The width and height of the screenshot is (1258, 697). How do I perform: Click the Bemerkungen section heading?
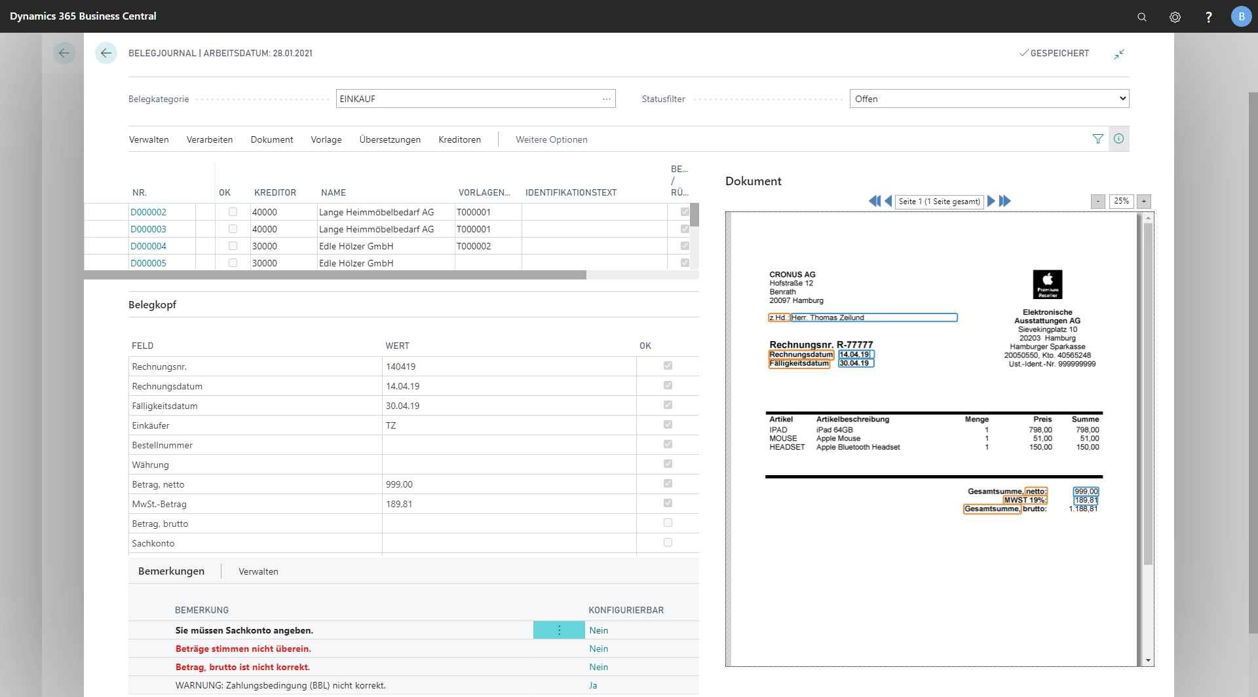coord(171,571)
